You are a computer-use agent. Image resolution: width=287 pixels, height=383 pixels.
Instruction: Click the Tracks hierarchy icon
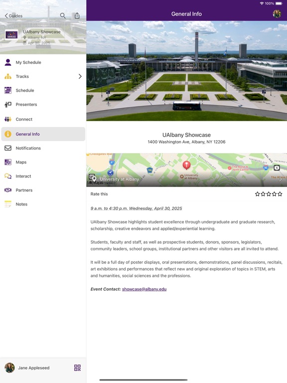click(x=8, y=76)
